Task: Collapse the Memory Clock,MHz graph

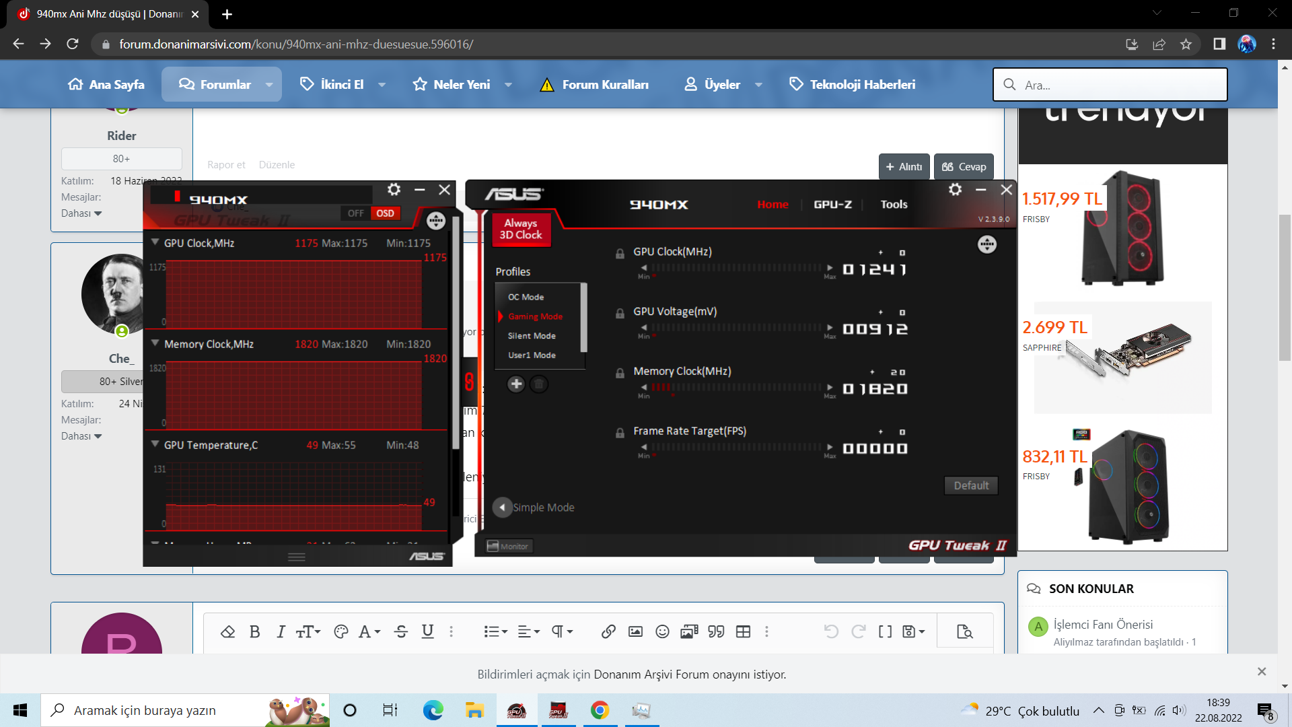Action: point(155,343)
